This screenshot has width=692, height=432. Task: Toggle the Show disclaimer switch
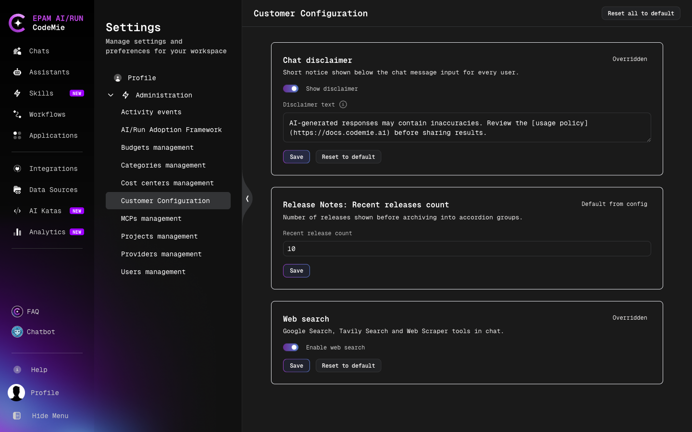[291, 89]
